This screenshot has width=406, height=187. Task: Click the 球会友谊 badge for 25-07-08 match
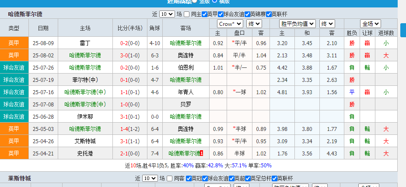click(x=14, y=104)
